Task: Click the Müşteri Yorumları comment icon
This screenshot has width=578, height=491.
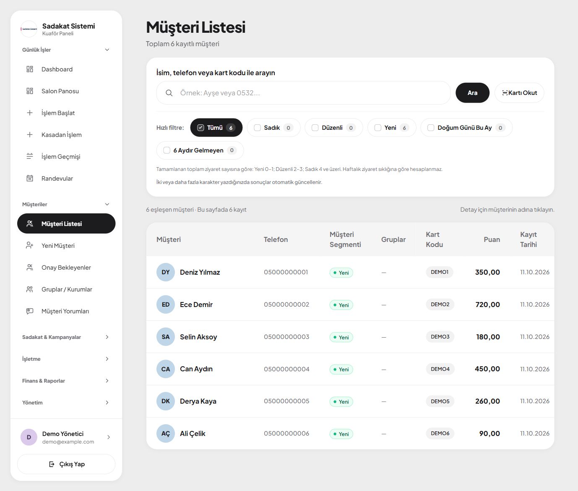Action: tap(30, 311)
